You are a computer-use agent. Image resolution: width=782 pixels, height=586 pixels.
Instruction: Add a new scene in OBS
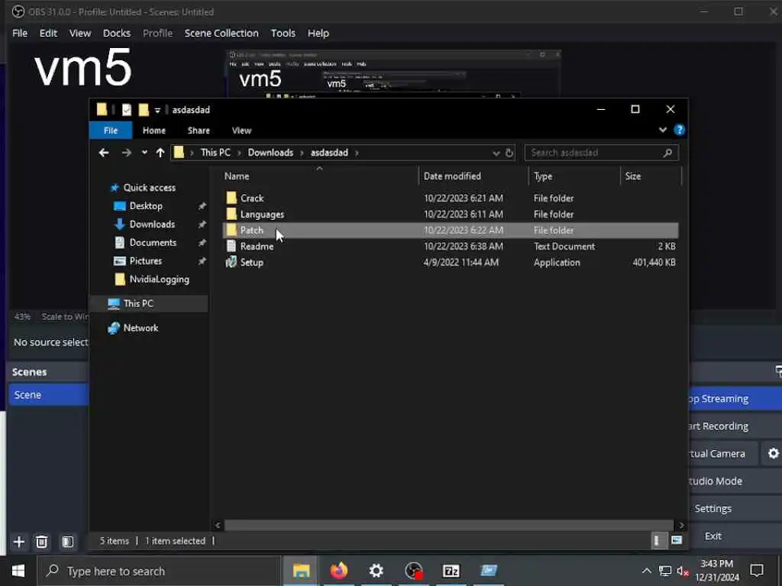click(x=19, y=542)
